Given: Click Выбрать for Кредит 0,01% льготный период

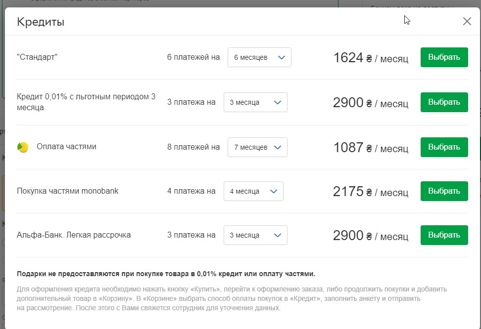Looking at the screenshot, I should click(444, 102).
